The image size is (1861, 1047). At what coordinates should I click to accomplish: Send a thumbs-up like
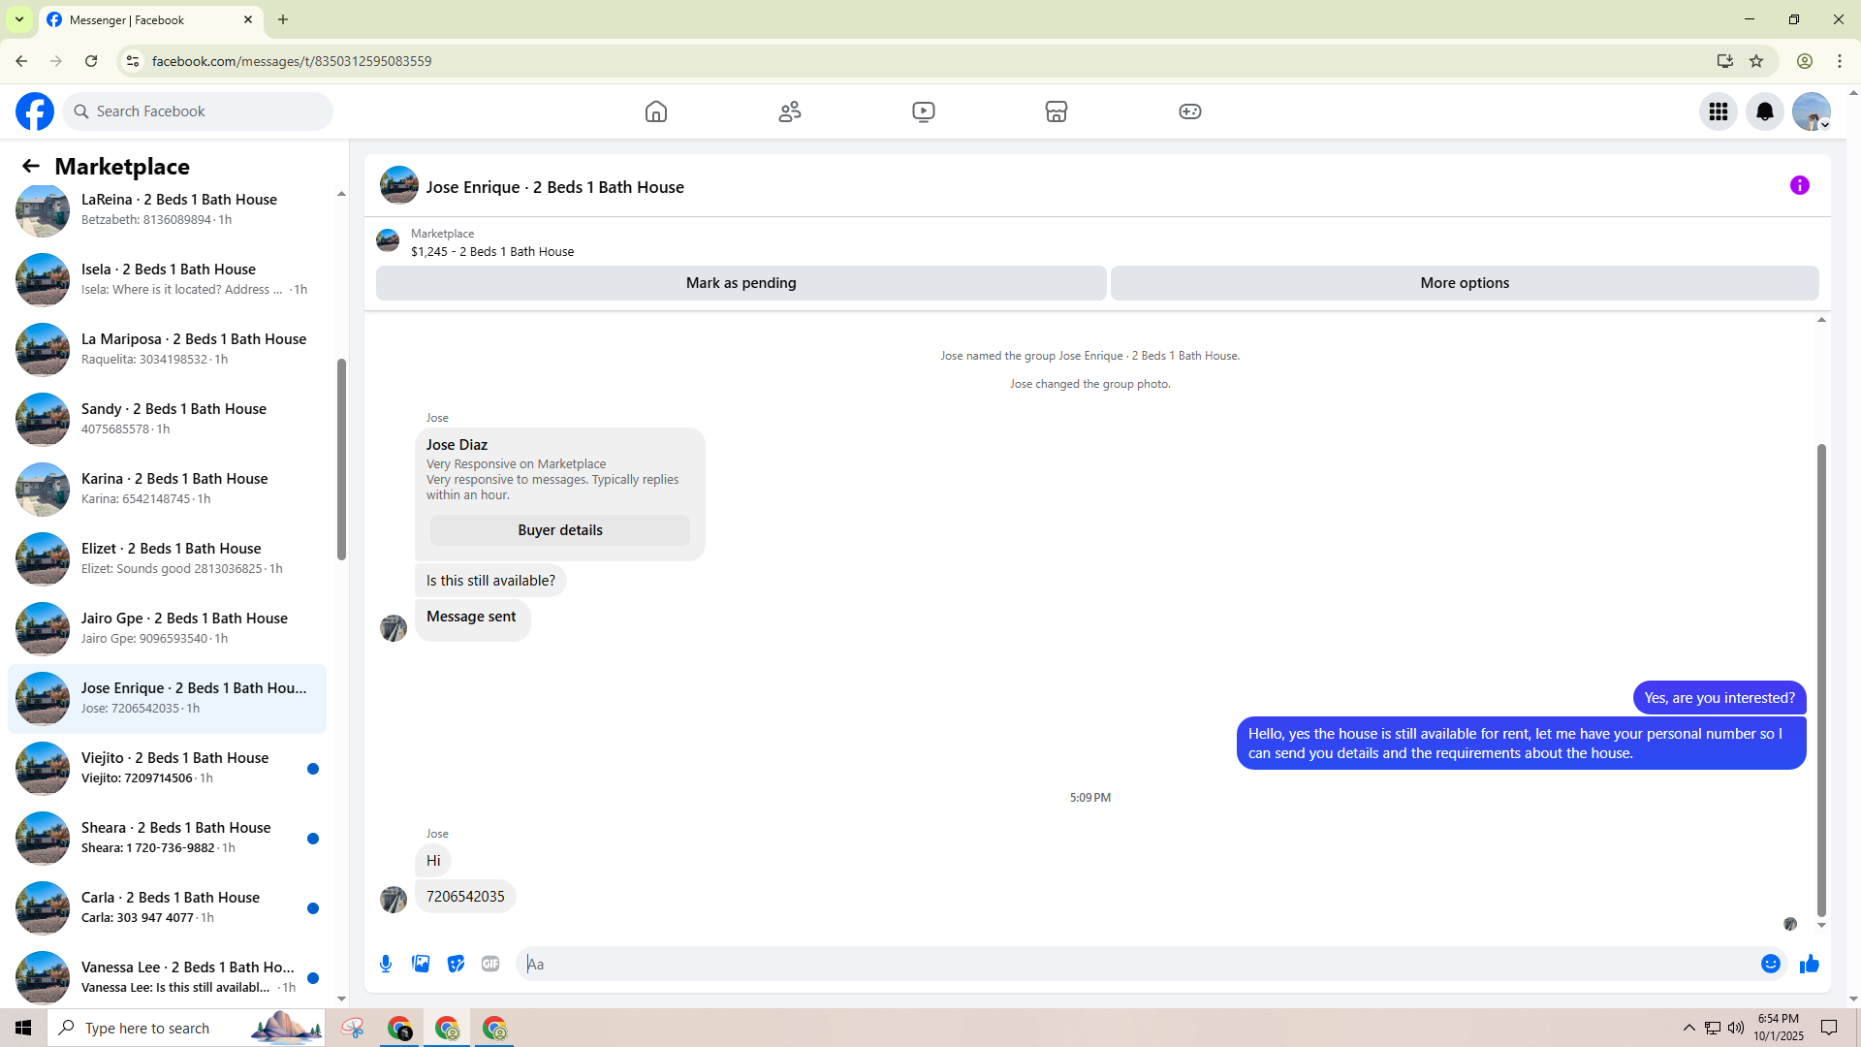(x=1810, y=964)
